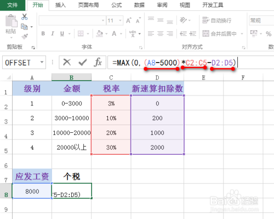
Task: Open the font size 11 dropdown
Action: tap(120, 20)
